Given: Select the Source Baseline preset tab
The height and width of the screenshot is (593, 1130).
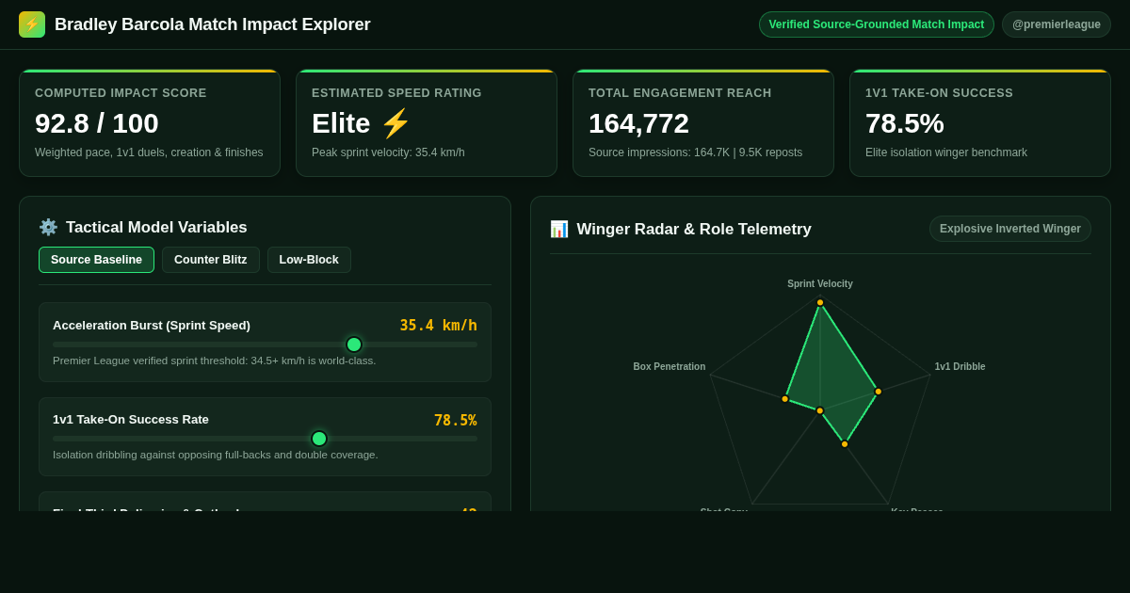Looking at the screenshot, I should [x=96, y=260].
